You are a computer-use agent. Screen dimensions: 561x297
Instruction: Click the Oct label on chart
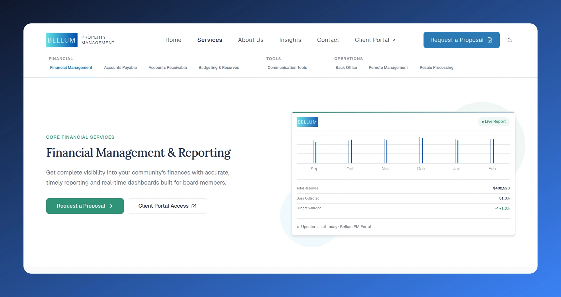tap(350, 169)
